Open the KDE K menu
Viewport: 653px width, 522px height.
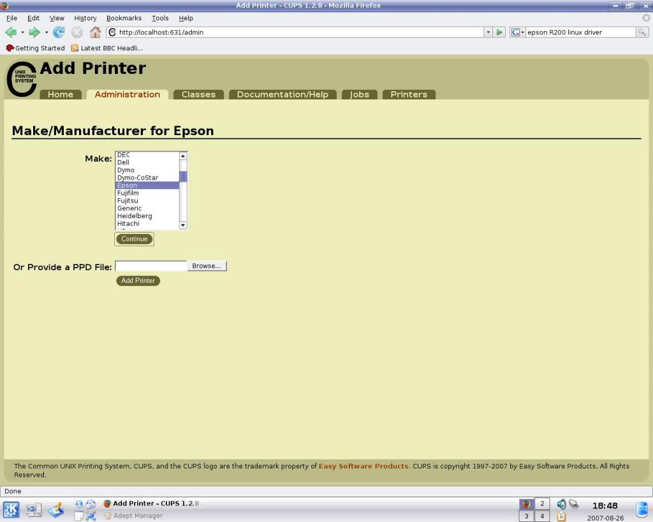[x=11, y=509]
